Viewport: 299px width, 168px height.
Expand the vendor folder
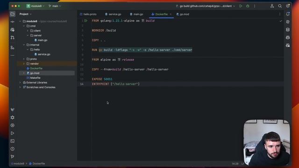[24, 63]
